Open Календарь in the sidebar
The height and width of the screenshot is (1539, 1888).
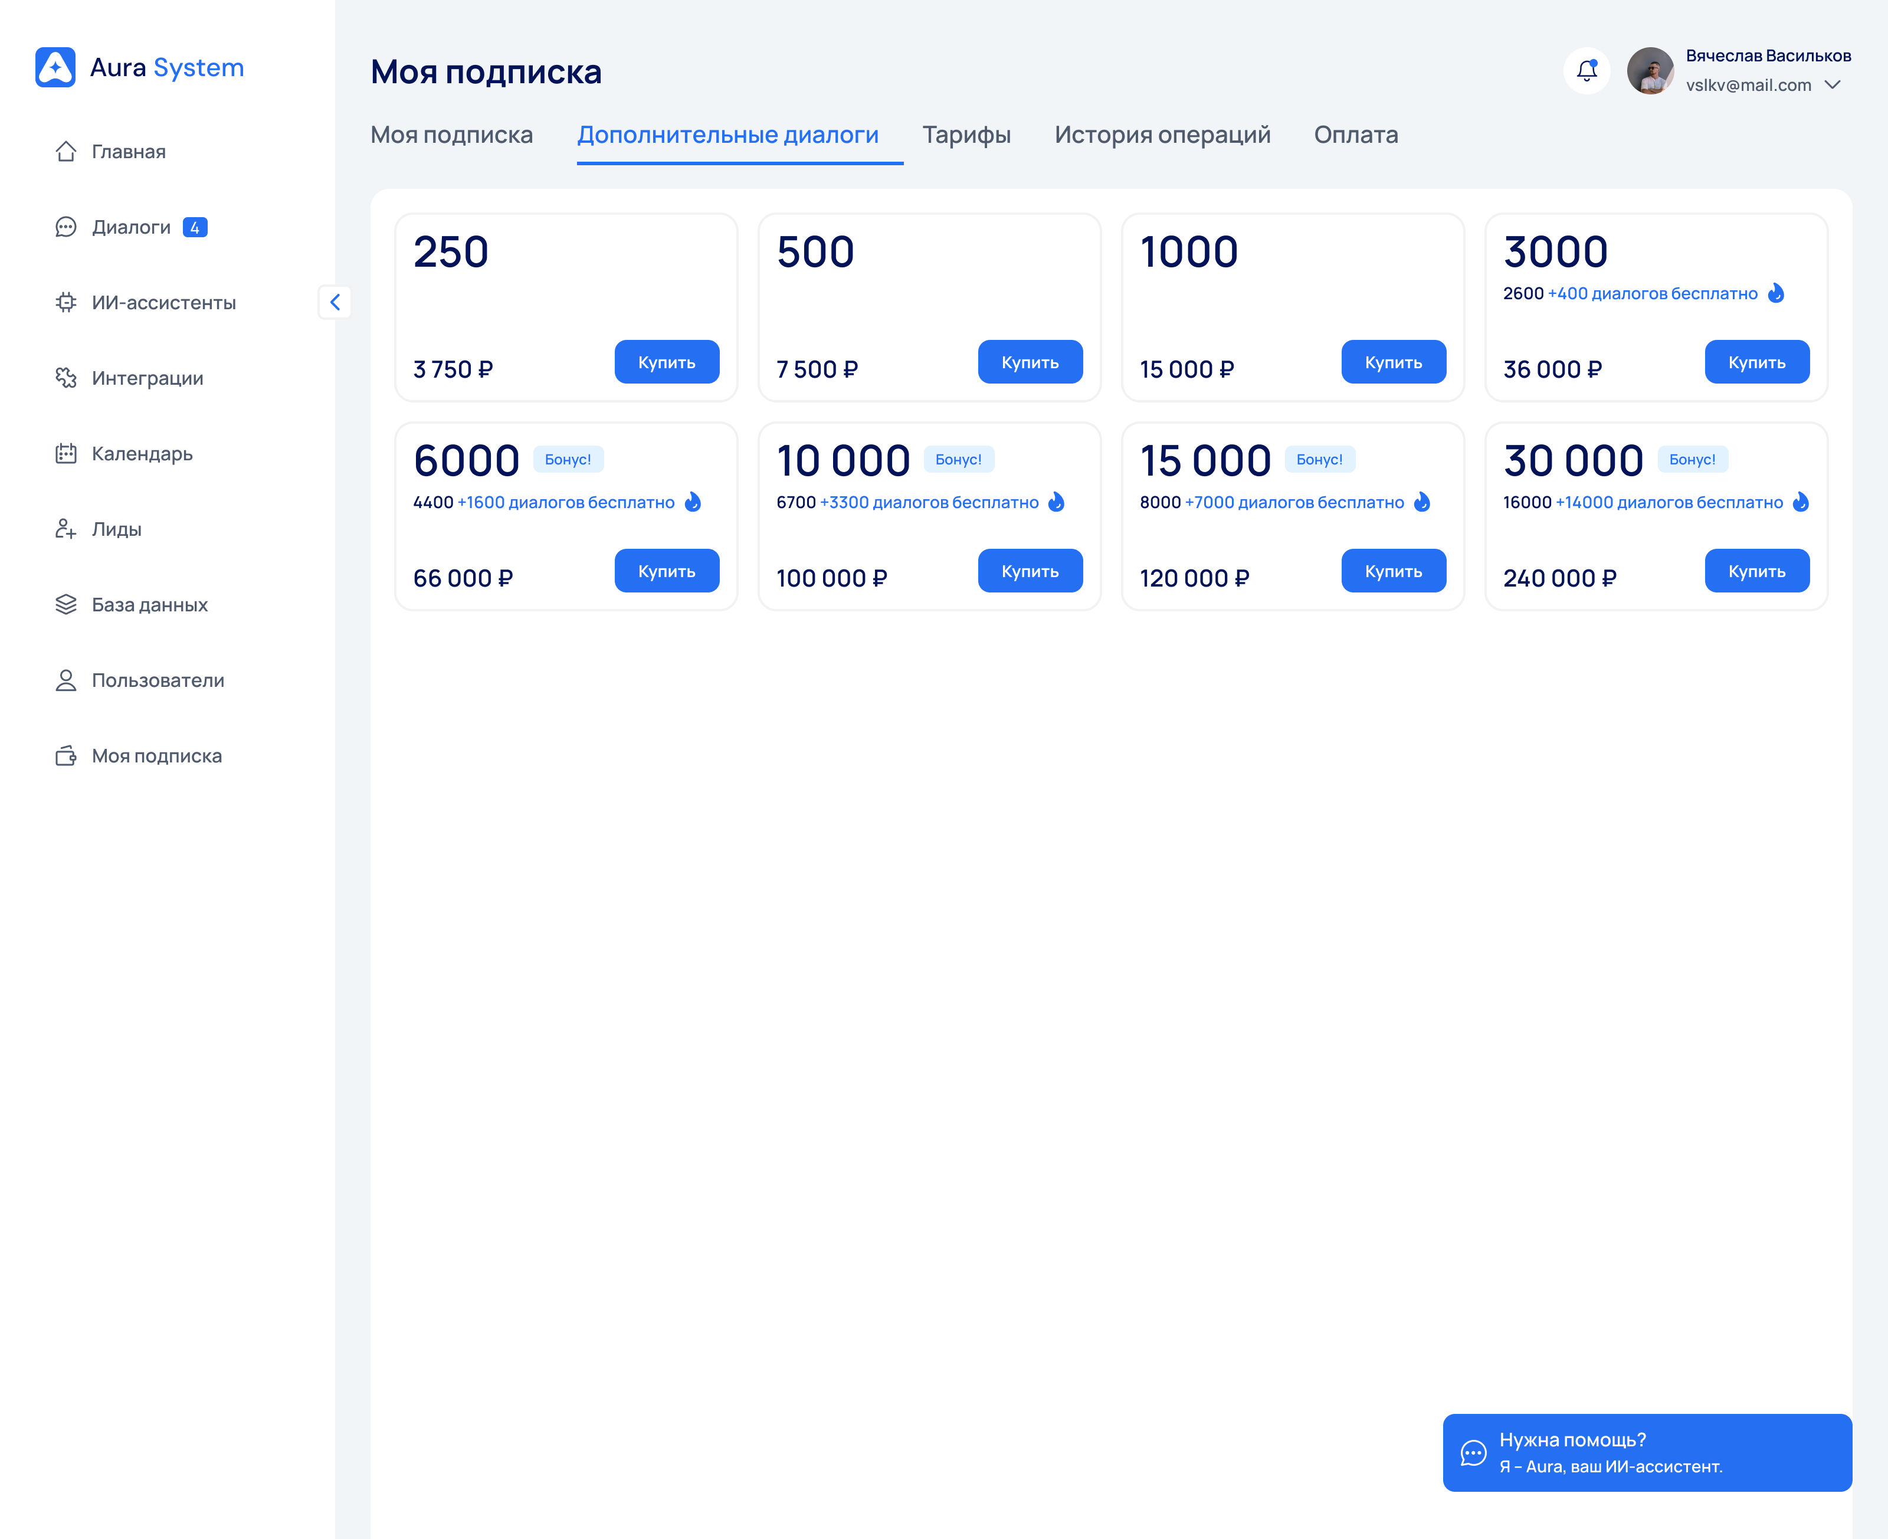pyautogui.click(x=142, y=453)
